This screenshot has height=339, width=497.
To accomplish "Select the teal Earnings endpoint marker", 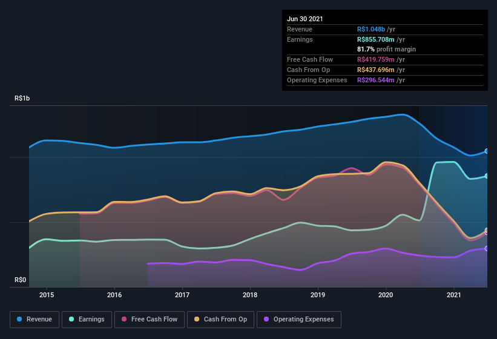I will pos(487,176).
